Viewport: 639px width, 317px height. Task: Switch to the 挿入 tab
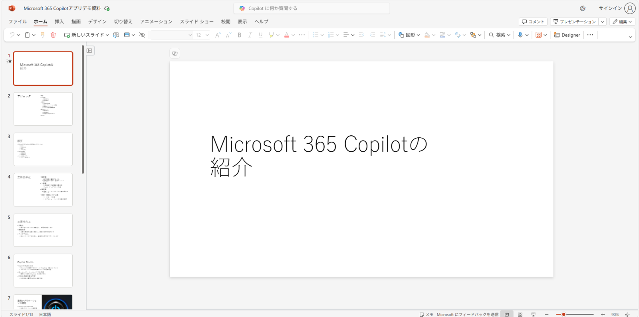click(59, 22)
